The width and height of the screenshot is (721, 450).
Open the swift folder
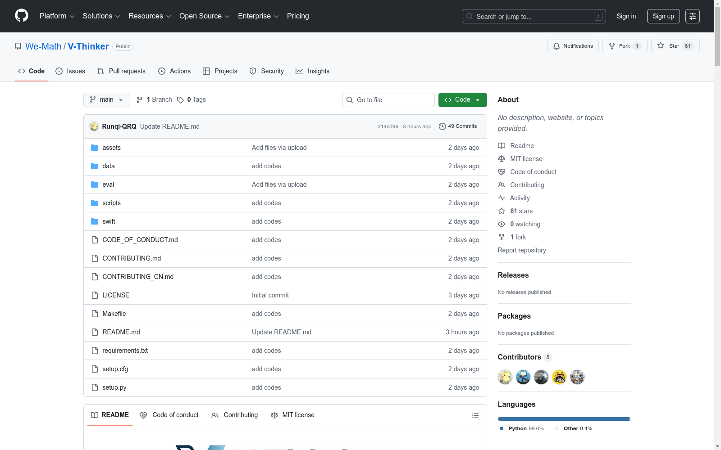coord(109,221)
